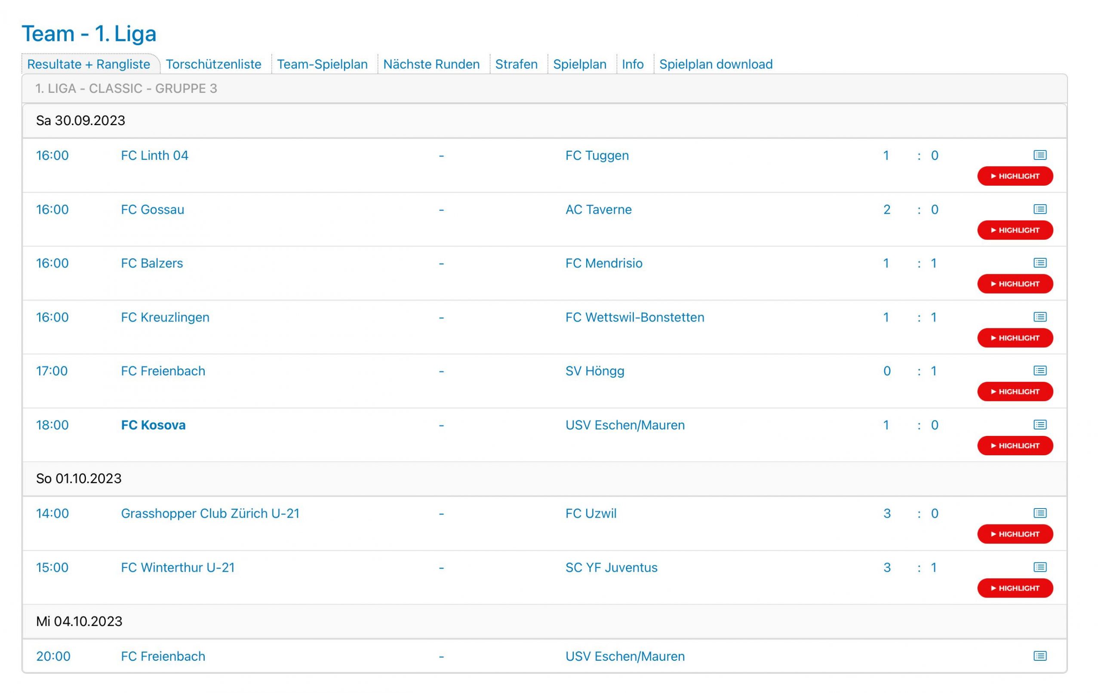Go to Spielplan download tab

pyautogui.click(x=715, y=64)
